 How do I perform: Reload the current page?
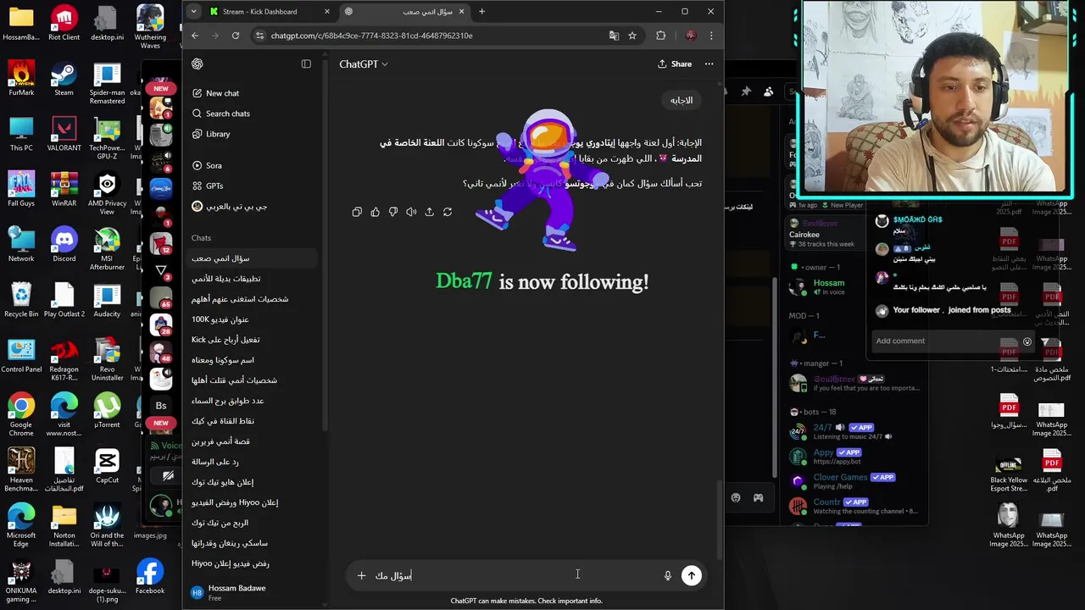[236, 36]
